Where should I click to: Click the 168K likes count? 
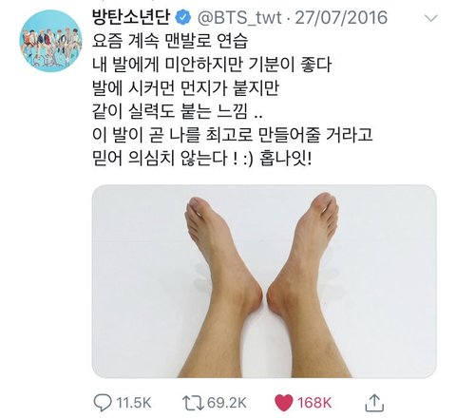point(314,403)
